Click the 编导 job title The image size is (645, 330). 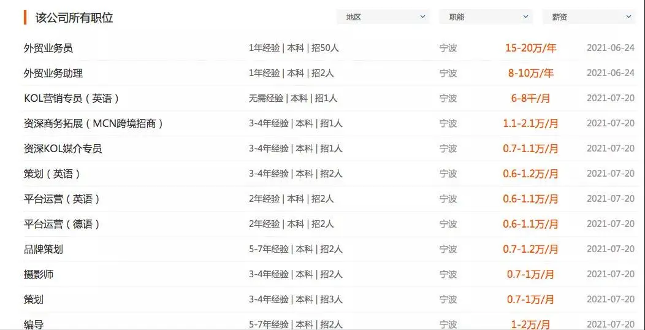point(34,324)
